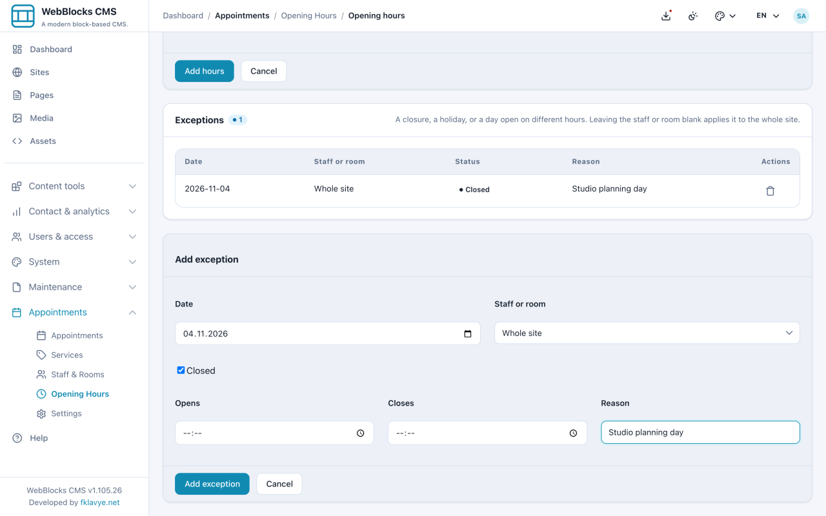Toggle dark mode with the sun icon
Image resolution: width=826 pixels, height=516 pixels.
693,16
